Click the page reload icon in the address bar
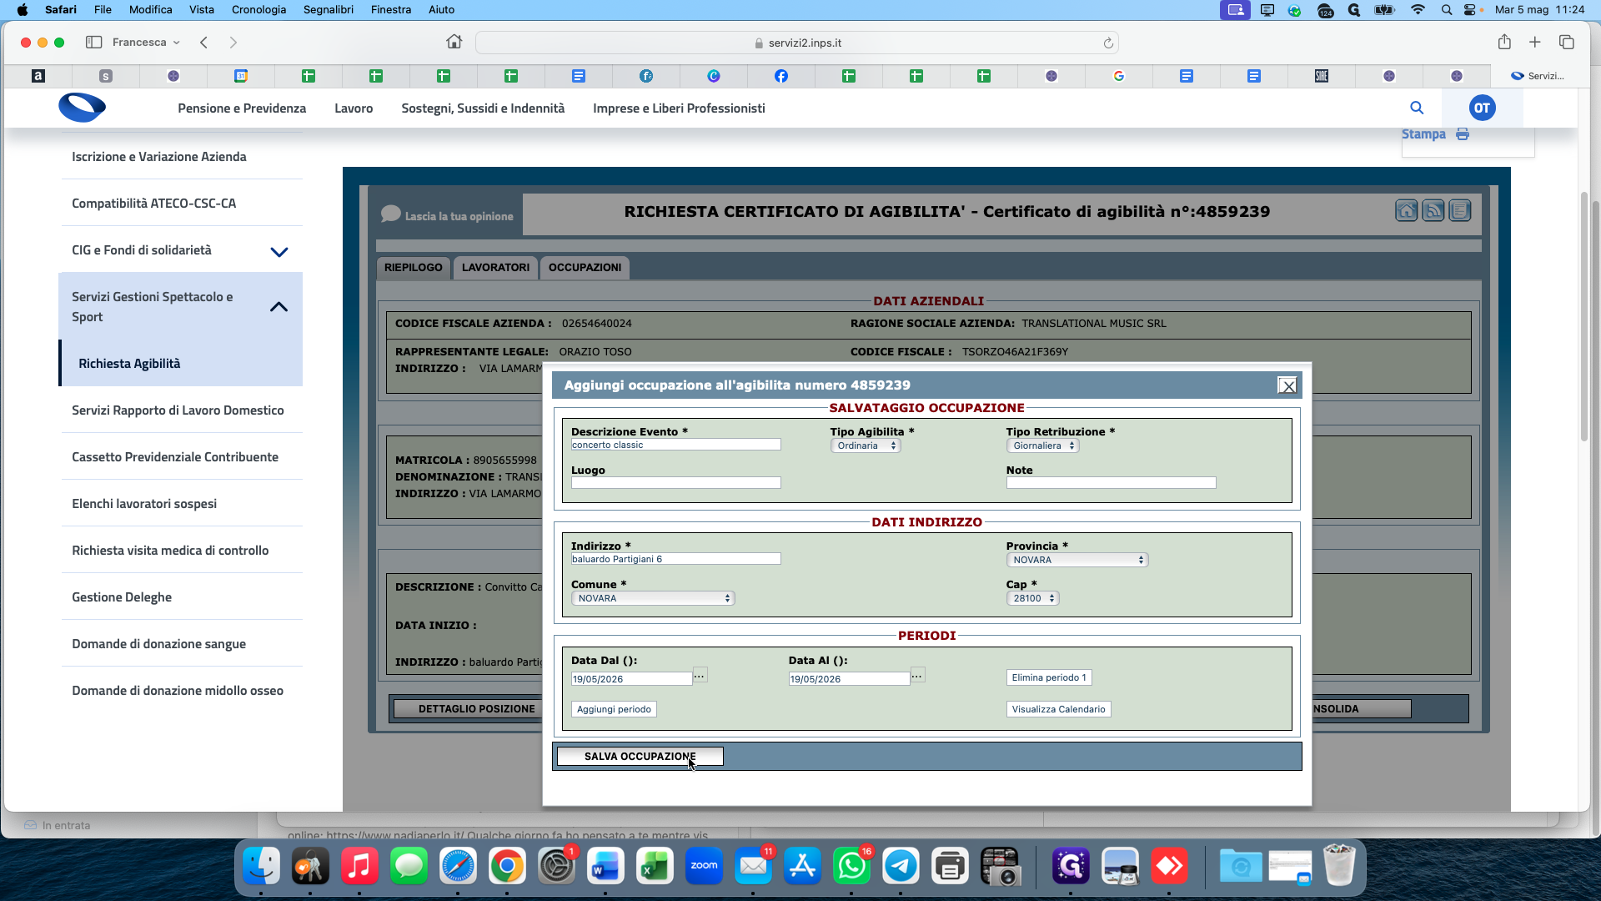This screenshot has height=901, width=1601. click(1108, 43)
